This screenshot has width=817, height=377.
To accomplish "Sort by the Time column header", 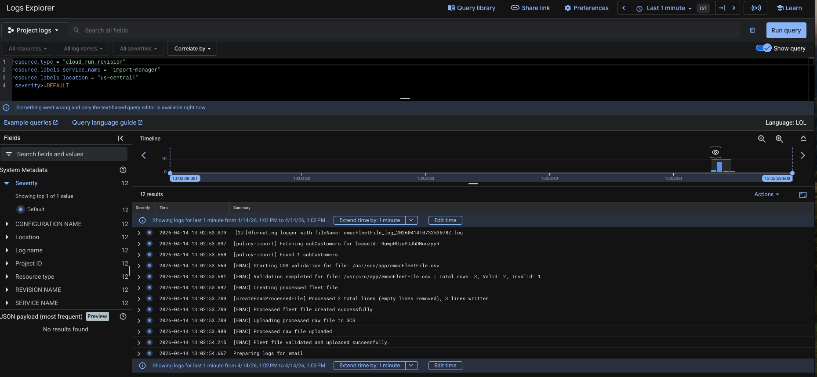I will [x=164, y=208].
